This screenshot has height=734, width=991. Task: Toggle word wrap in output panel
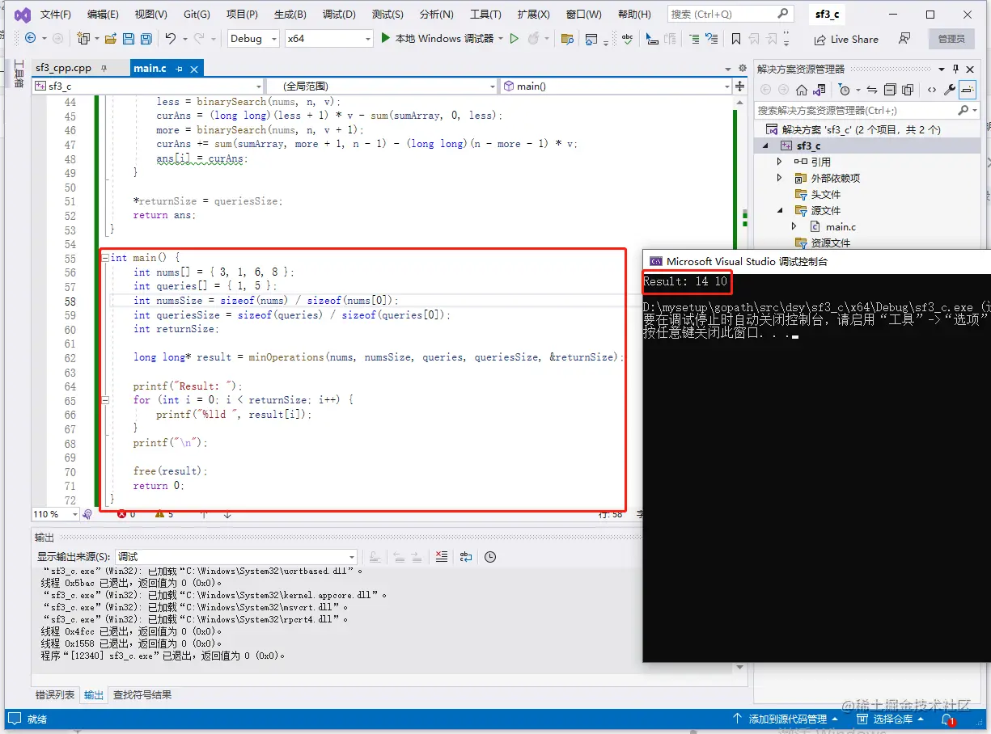click(465, 556)
